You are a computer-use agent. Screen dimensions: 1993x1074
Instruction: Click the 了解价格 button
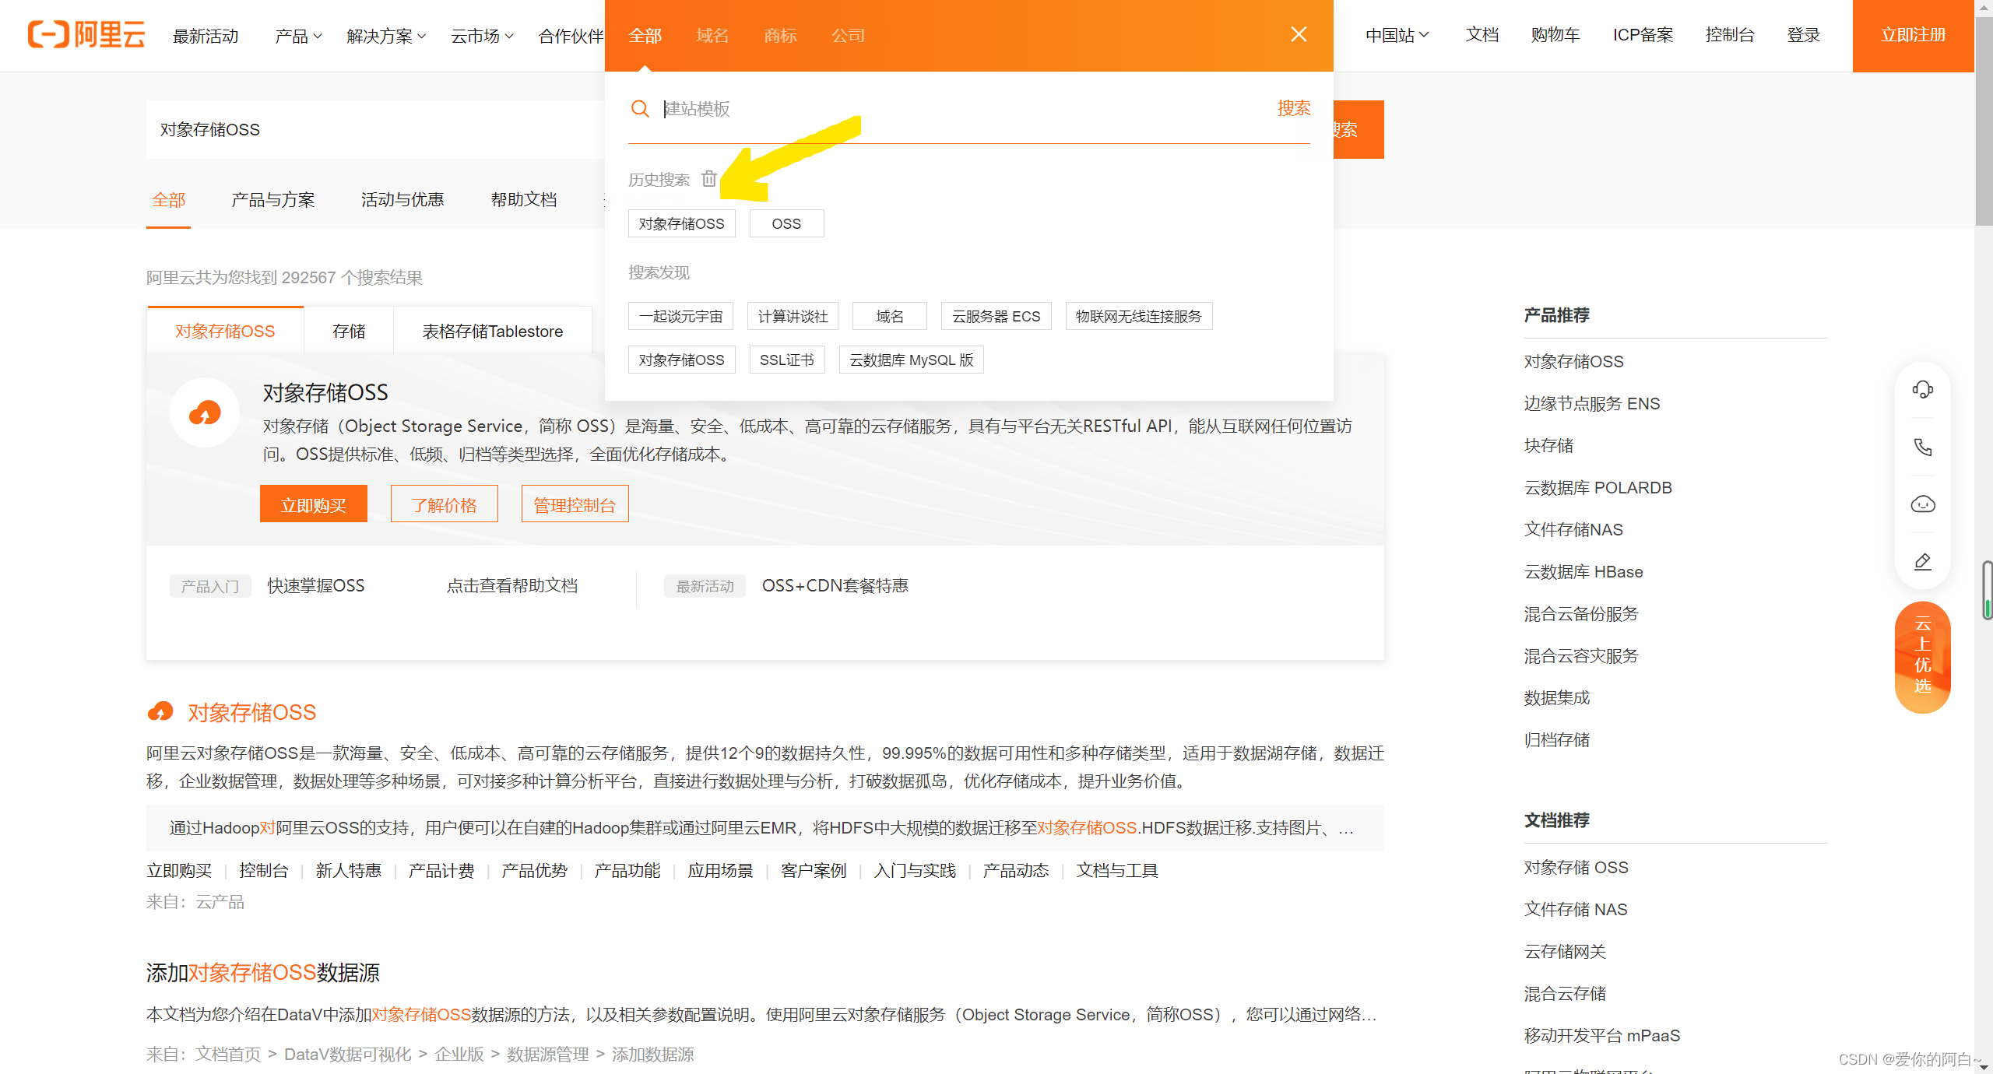(x=444, y=504)
